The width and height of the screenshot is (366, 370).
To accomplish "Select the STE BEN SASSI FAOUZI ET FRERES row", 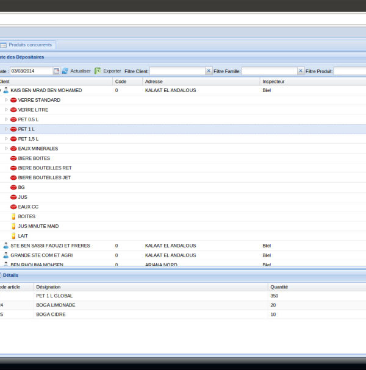I will coord(50,246).
